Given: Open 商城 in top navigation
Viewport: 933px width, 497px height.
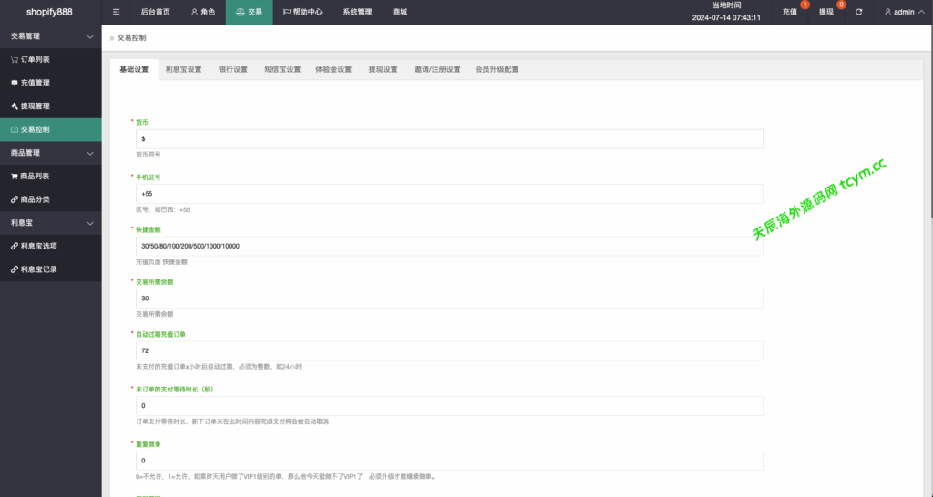Looking at the screenshot, I should click(400, 12).
